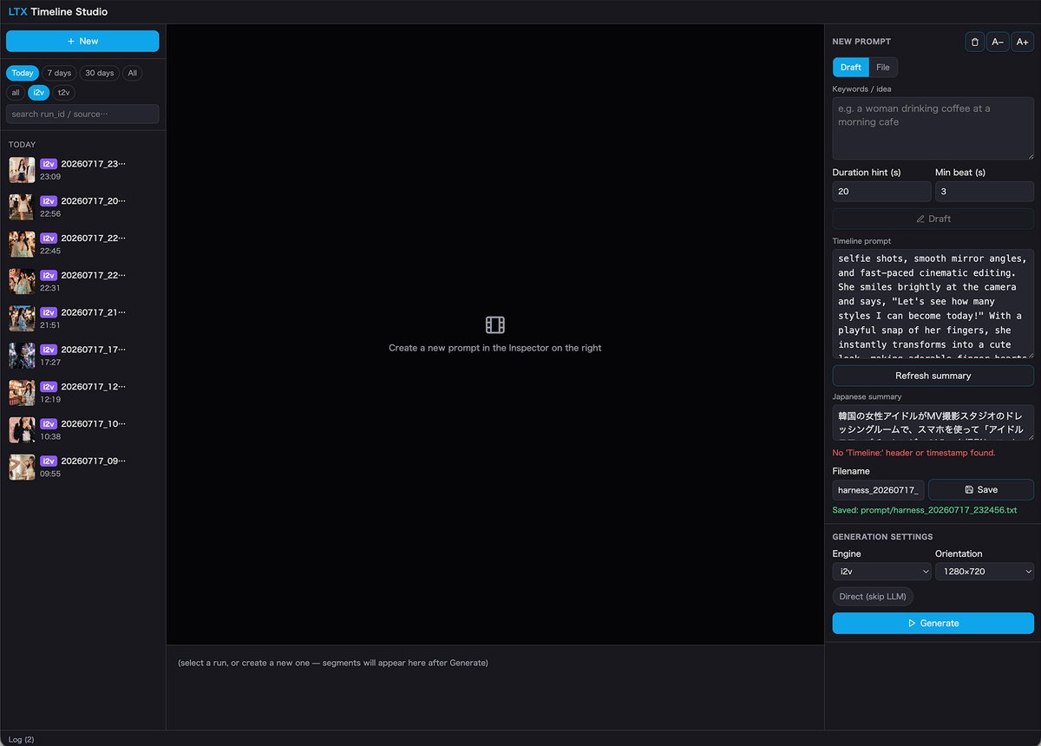Open the run from 23:09
Image resolution: width=1041 pixels, height=746 pixels.
tap(82, 170)
